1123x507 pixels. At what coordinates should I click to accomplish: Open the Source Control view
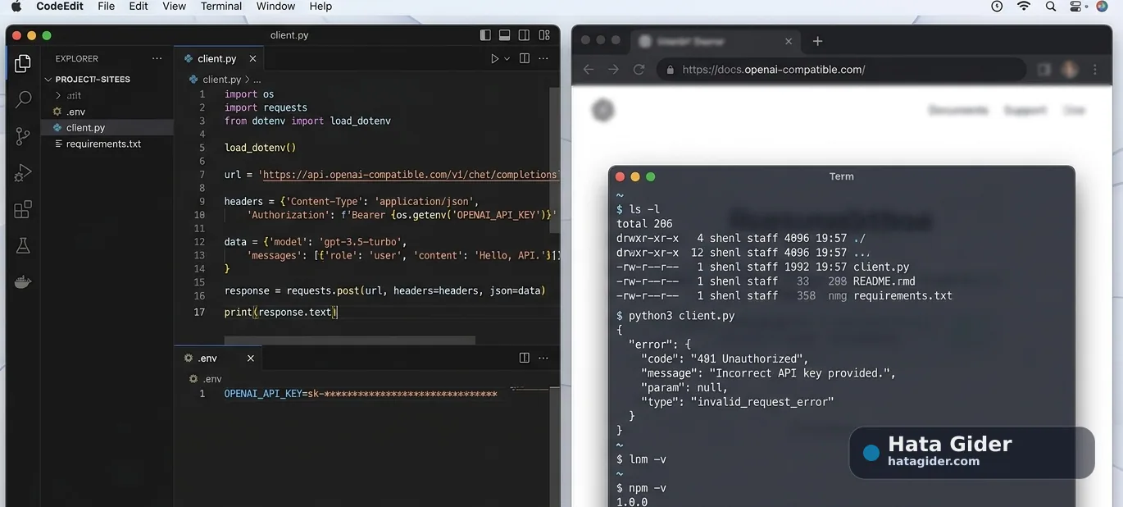tap(23, 136)
